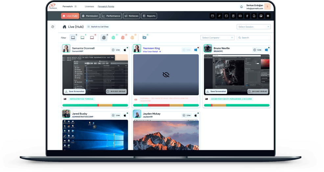The width and height of the screenshot is (324, 172).
Task: Open the terminal console toolbar icon
Action: [x=226, y=16]
